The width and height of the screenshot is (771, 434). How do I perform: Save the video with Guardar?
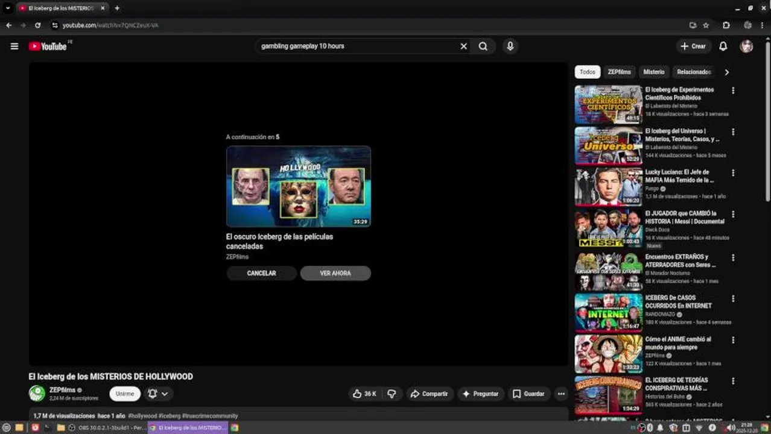pos(528,394)
